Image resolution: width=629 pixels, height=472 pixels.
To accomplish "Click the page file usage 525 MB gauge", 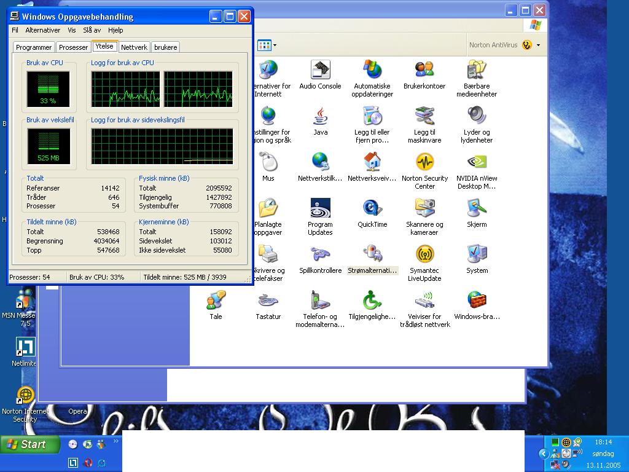I will [x=49, y=146].
